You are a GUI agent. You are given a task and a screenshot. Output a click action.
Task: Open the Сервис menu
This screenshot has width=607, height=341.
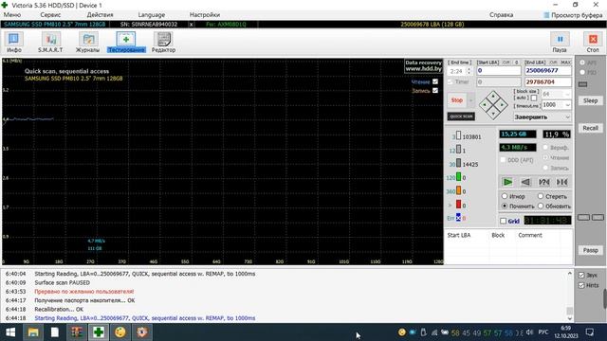point(50,15)
